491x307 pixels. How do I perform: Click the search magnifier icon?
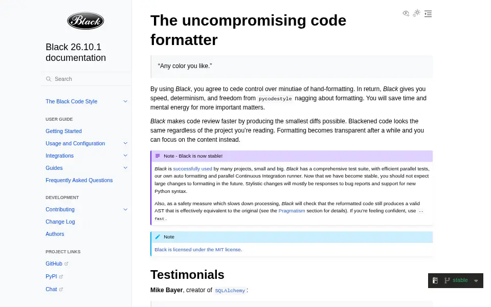(49, 79)
